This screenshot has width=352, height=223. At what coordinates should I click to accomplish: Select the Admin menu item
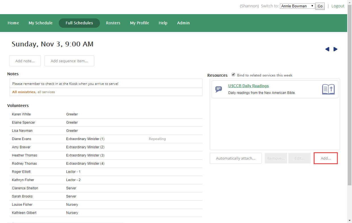pyautogui.click(x=183, y=23)
